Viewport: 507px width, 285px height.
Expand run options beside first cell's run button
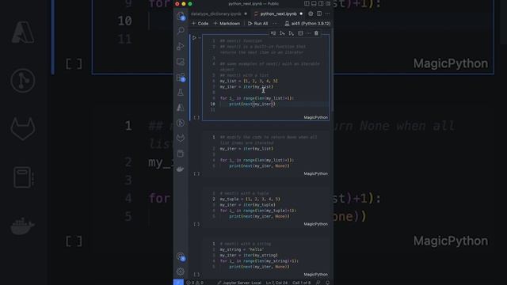coord(200,38)
